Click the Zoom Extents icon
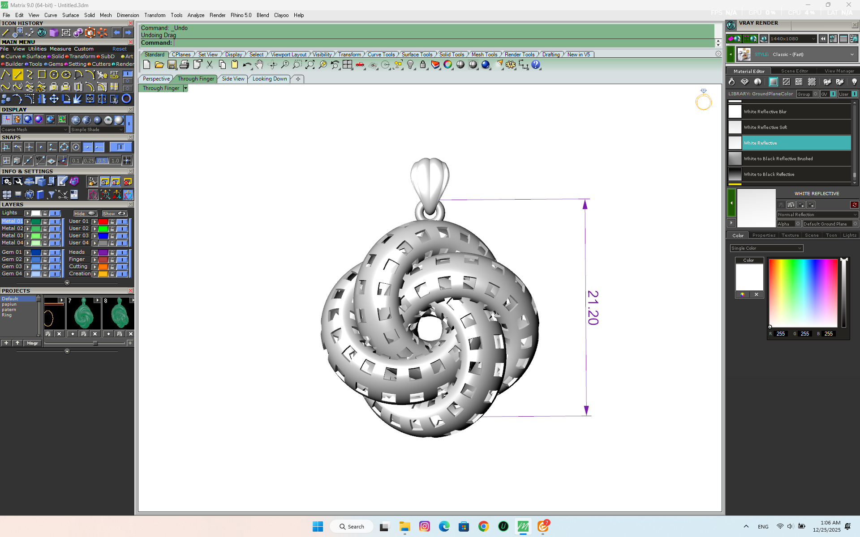The height and width of the screenshot is (537, 860). (x=310, y=65)
